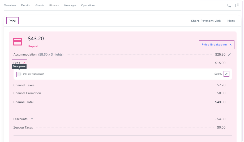This screenshot has width=244, height=142.
Task: Open the calendar icon at top right
Action: pyautogui.click(x=237, y=6)
